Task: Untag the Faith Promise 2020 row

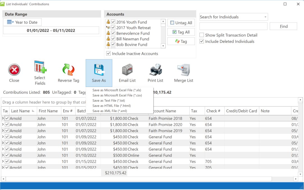Action: click(x=7, y=124)
